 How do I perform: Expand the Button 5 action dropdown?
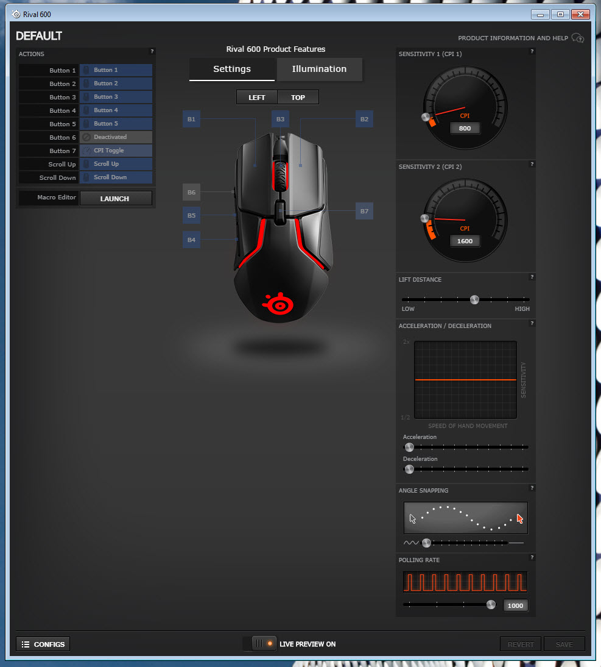pos(116,124)
